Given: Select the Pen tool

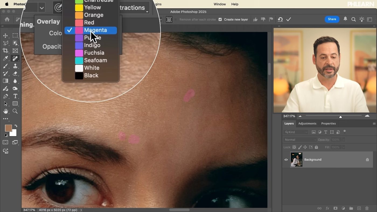Looking at the screenshot, I should coord(5,96).
